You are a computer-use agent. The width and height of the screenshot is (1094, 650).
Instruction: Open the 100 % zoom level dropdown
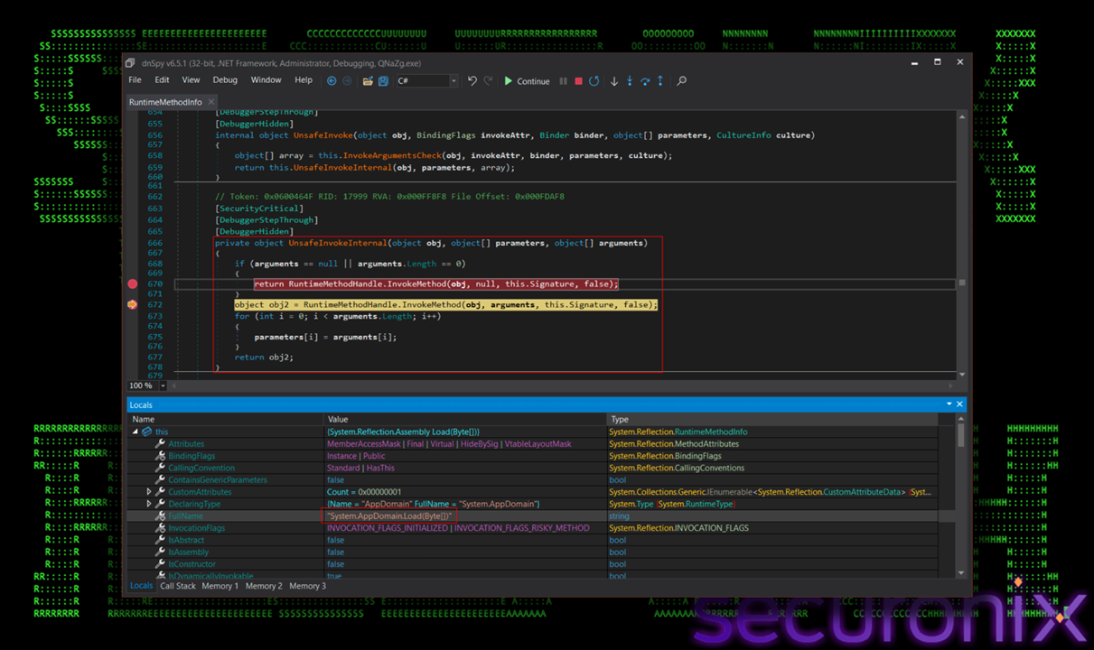[x=163, y=385]
